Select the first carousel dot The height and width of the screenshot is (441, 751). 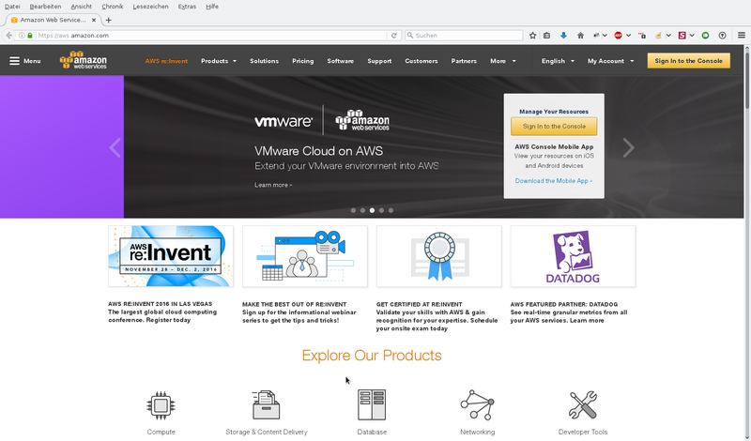point(354,211)
